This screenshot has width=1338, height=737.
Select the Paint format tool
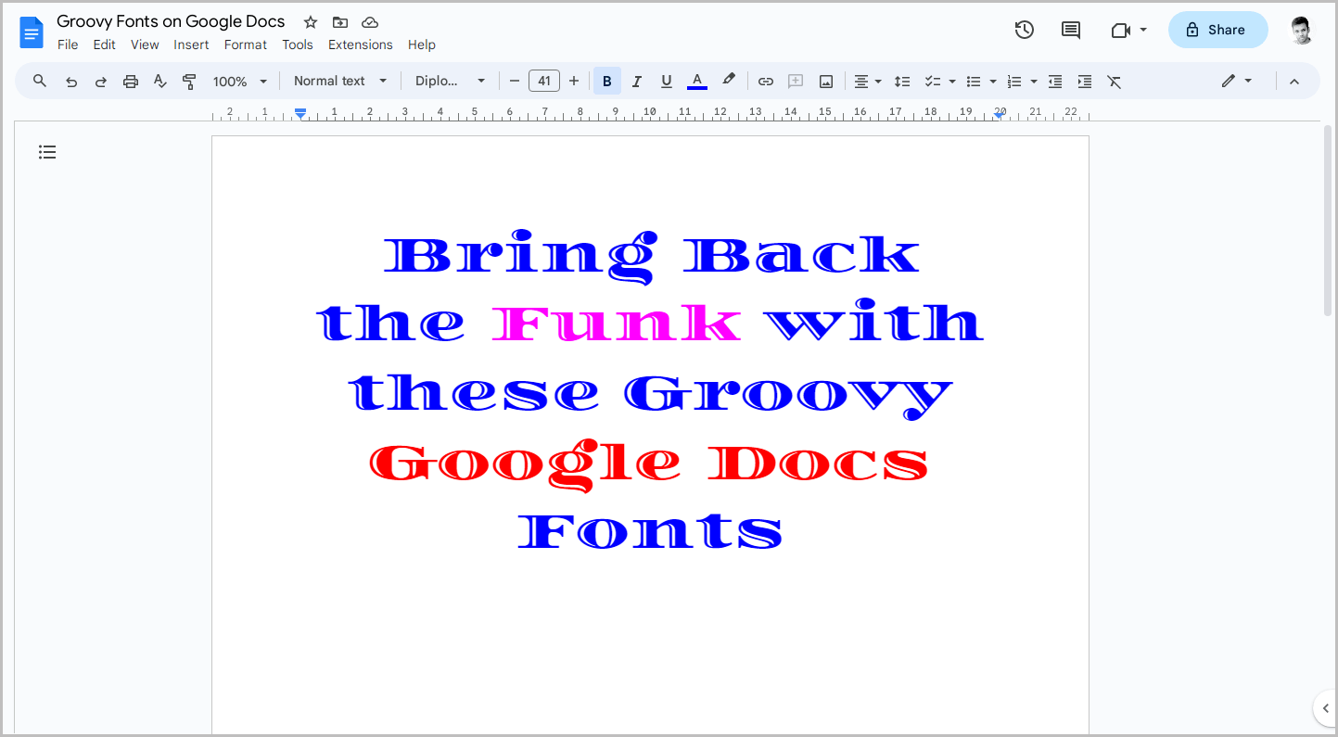(x=189, y=81)
